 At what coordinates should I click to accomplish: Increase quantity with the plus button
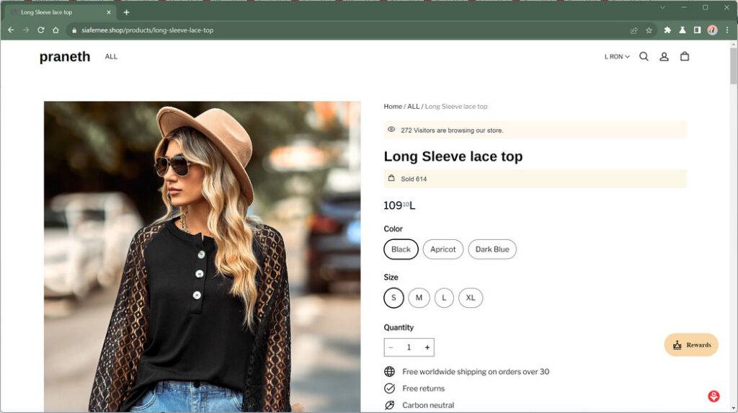[x=427, y=347]
